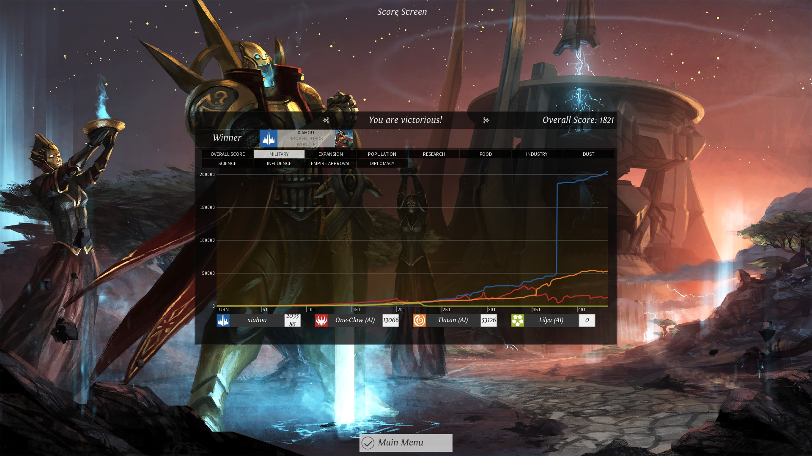Click One-Claw's red faction icon
812x456 pixels.
321,320
